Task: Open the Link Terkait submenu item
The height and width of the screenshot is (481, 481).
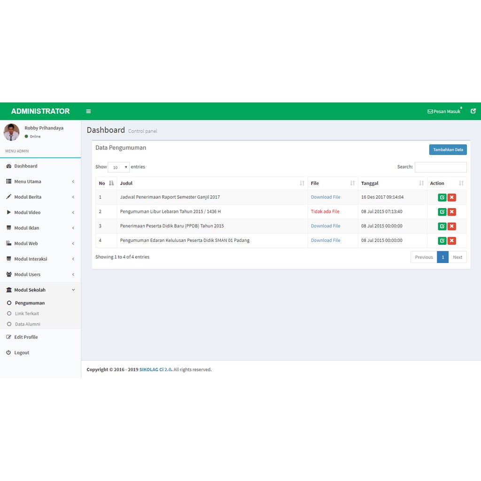Action: pyautogui.click(x=27, y=313)
